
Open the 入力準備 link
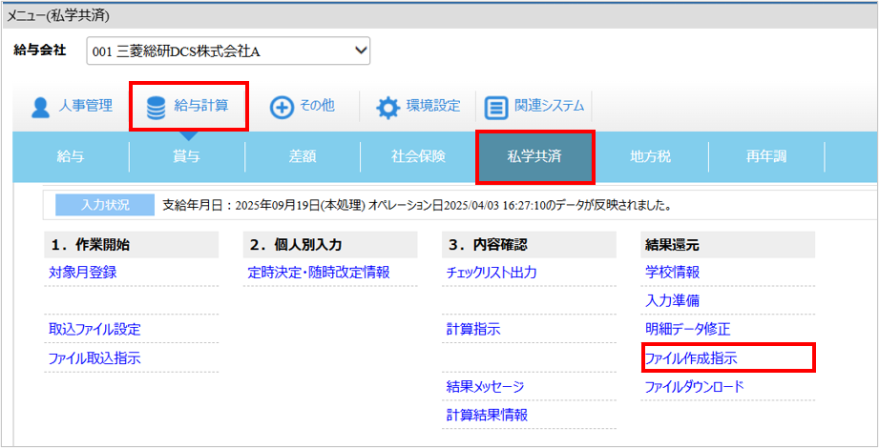(672, 301)
